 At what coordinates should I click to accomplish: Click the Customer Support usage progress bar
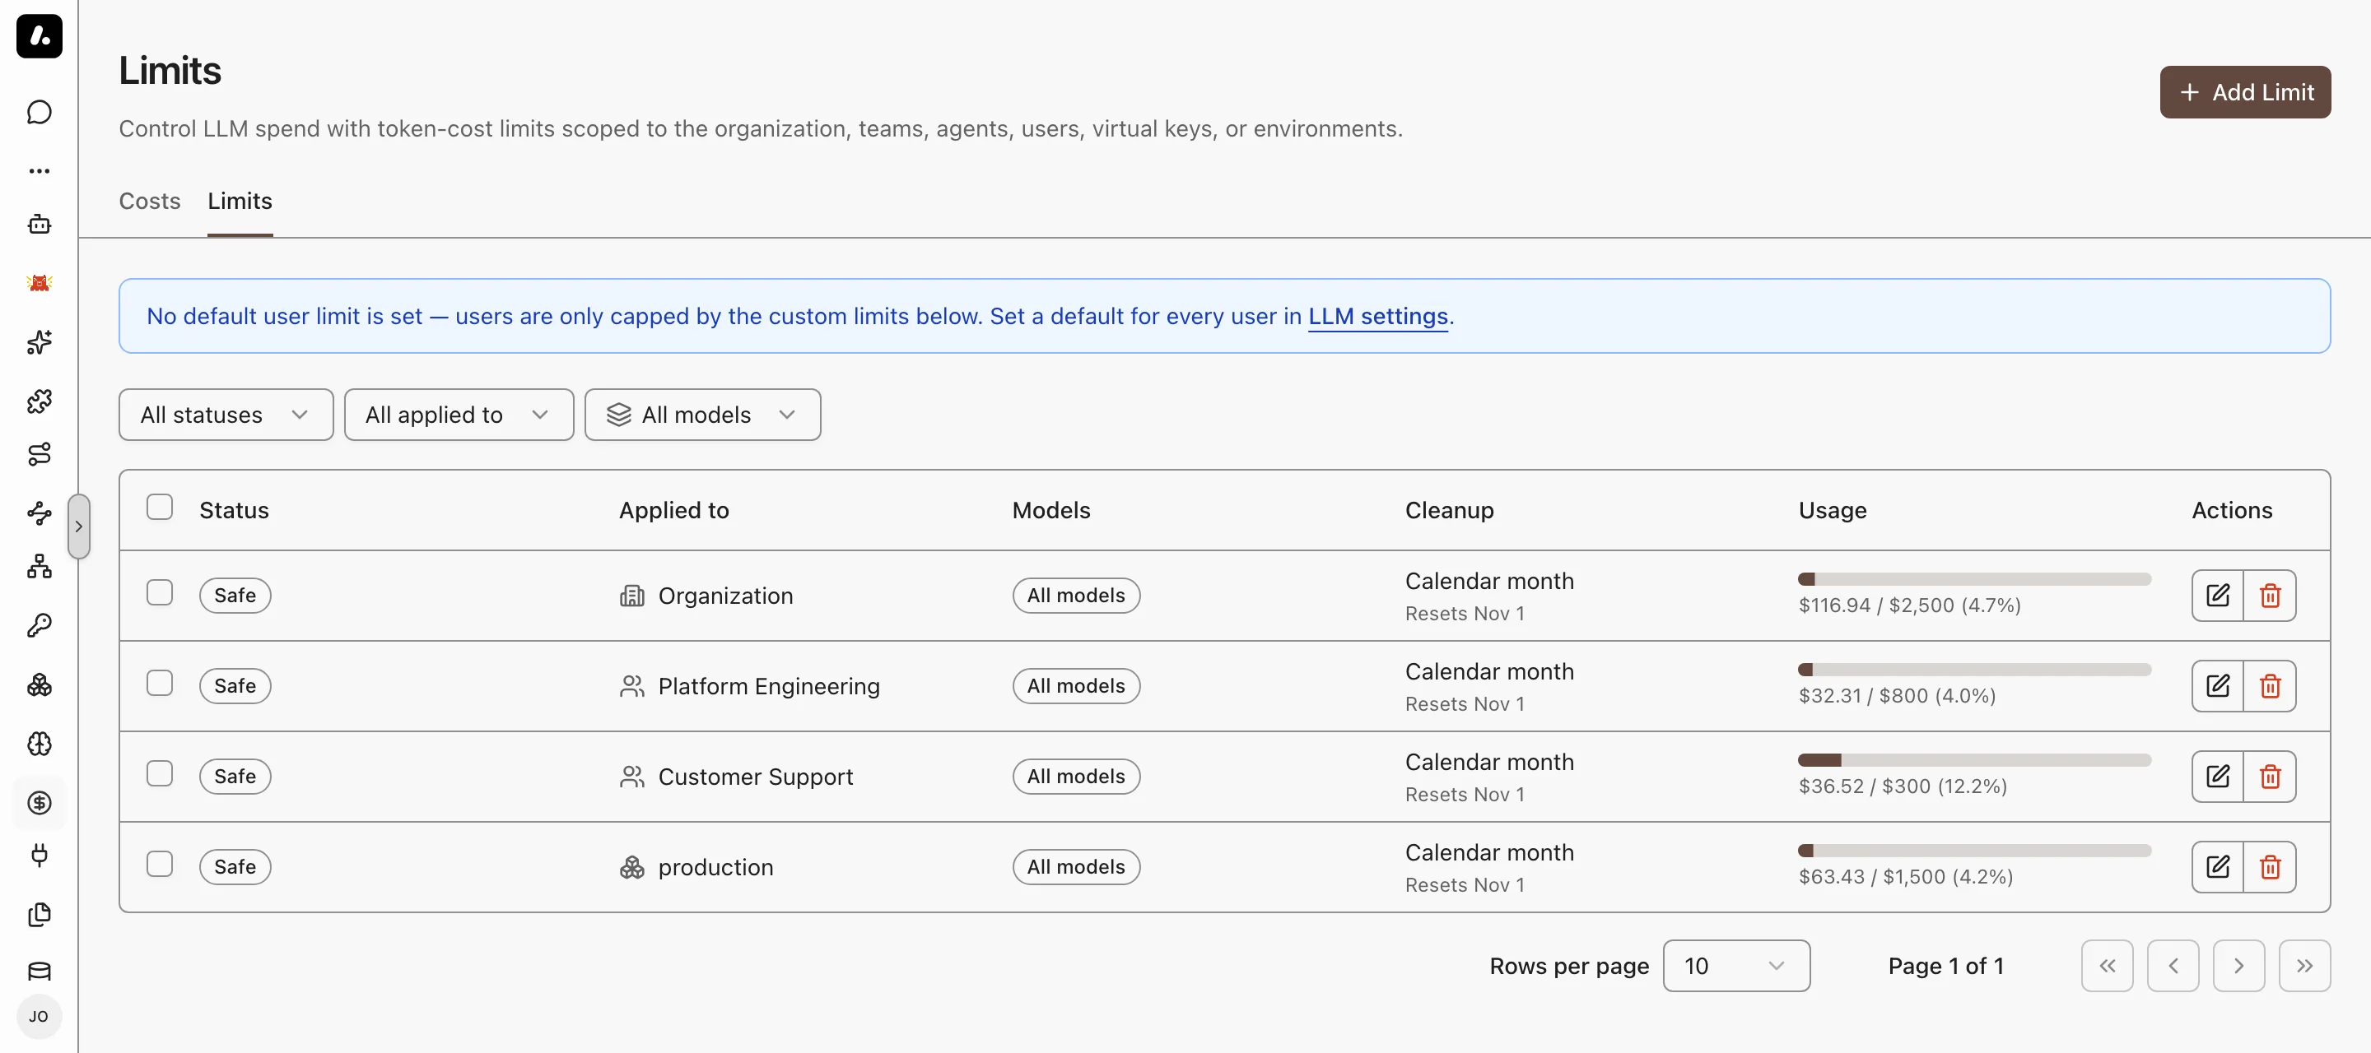1973,761
